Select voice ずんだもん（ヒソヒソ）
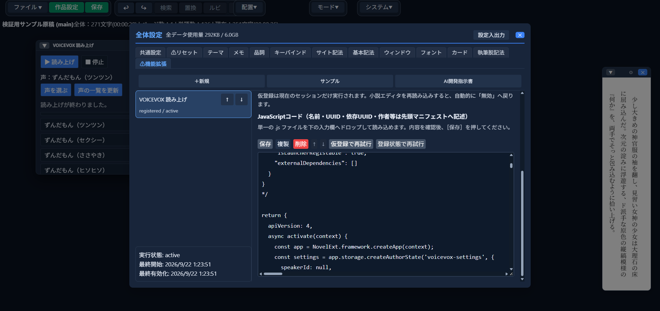Image resolution: width=660 pixels, height=311 pixels. point(85,169)
